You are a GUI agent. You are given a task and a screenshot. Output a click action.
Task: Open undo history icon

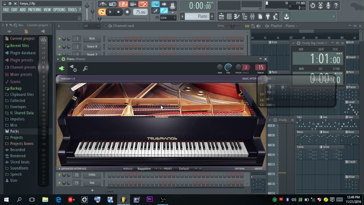tap(313, 5)
